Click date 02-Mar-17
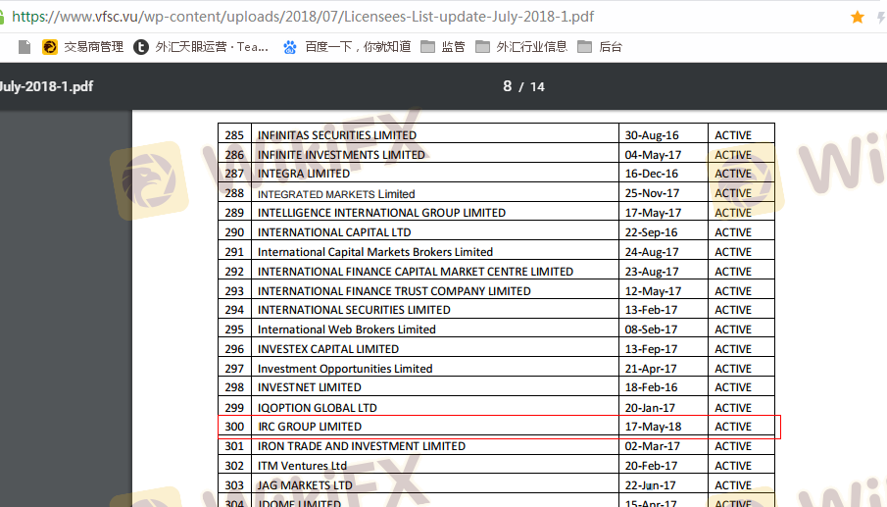The height and width of the screenshot is (507, 887). [652, 446]
